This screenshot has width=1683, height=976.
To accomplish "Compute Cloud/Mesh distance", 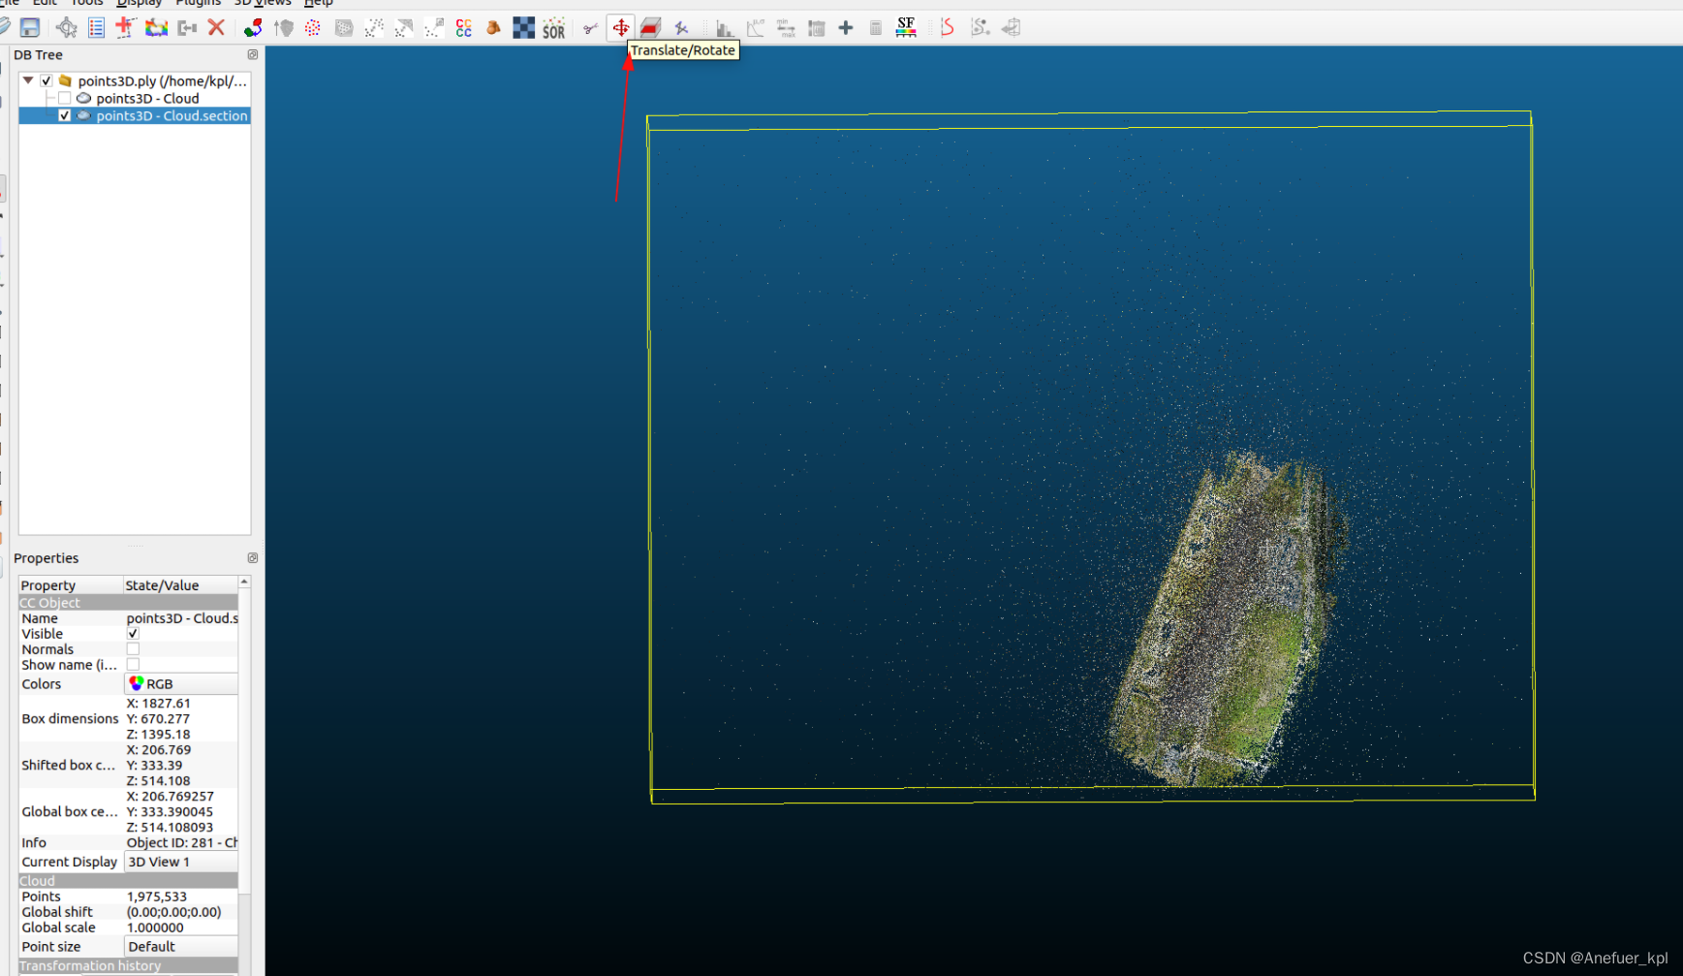I will [404, 28].
